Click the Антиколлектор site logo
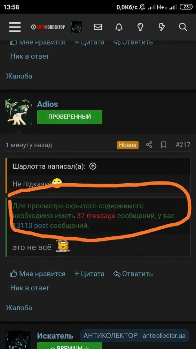Viewport: 196px width, 349px height. tap(48, 27)
